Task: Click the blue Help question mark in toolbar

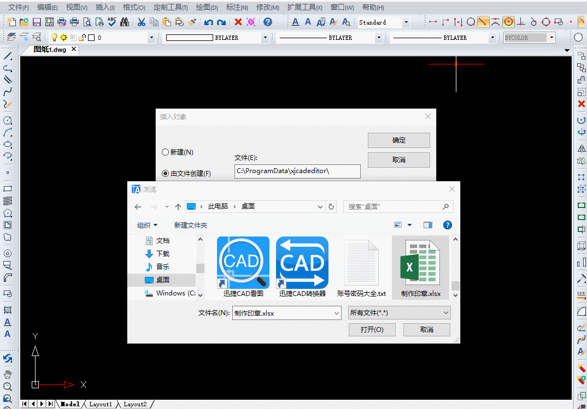Action: pyautogui.click(x=267, y=22)
